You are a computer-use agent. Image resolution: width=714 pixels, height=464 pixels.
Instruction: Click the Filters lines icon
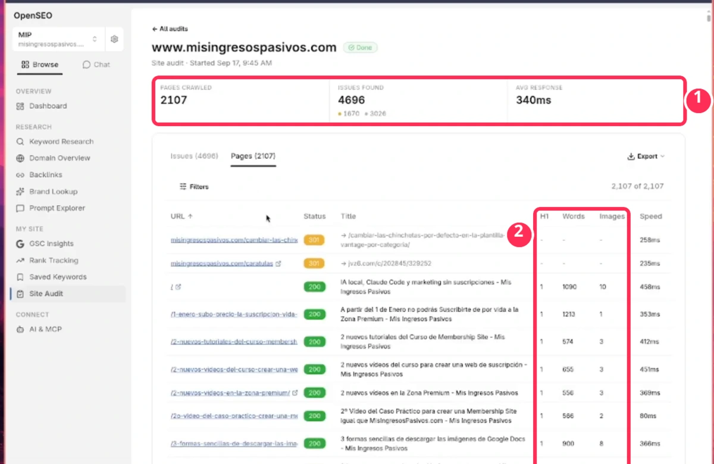tap(183, 187)
